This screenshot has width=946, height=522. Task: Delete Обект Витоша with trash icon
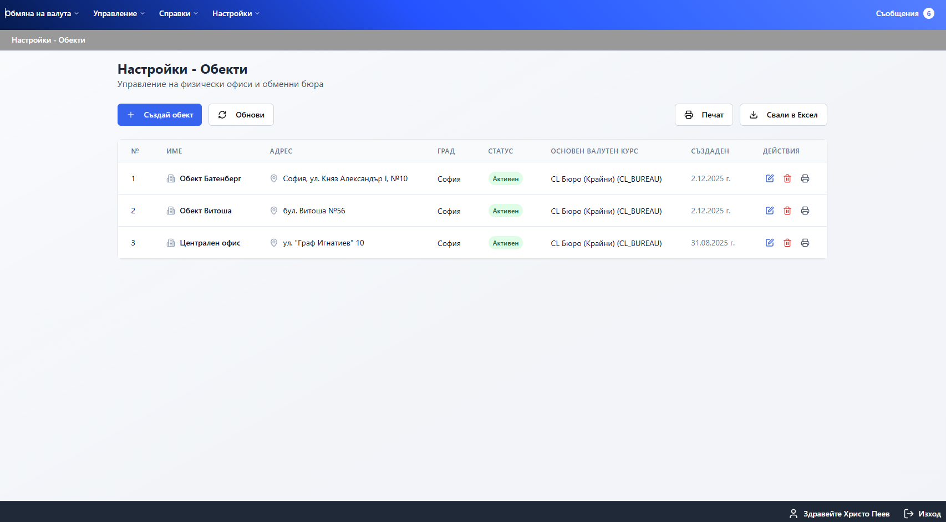pos(787,211)
